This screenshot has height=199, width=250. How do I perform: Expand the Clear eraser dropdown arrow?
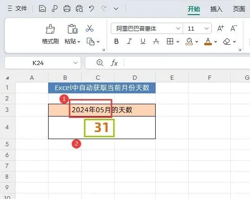pos(234,42)
